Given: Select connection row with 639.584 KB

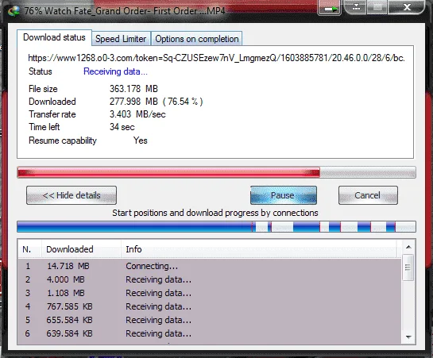Looking at the screenshot, I should click(x=210, y=333).
